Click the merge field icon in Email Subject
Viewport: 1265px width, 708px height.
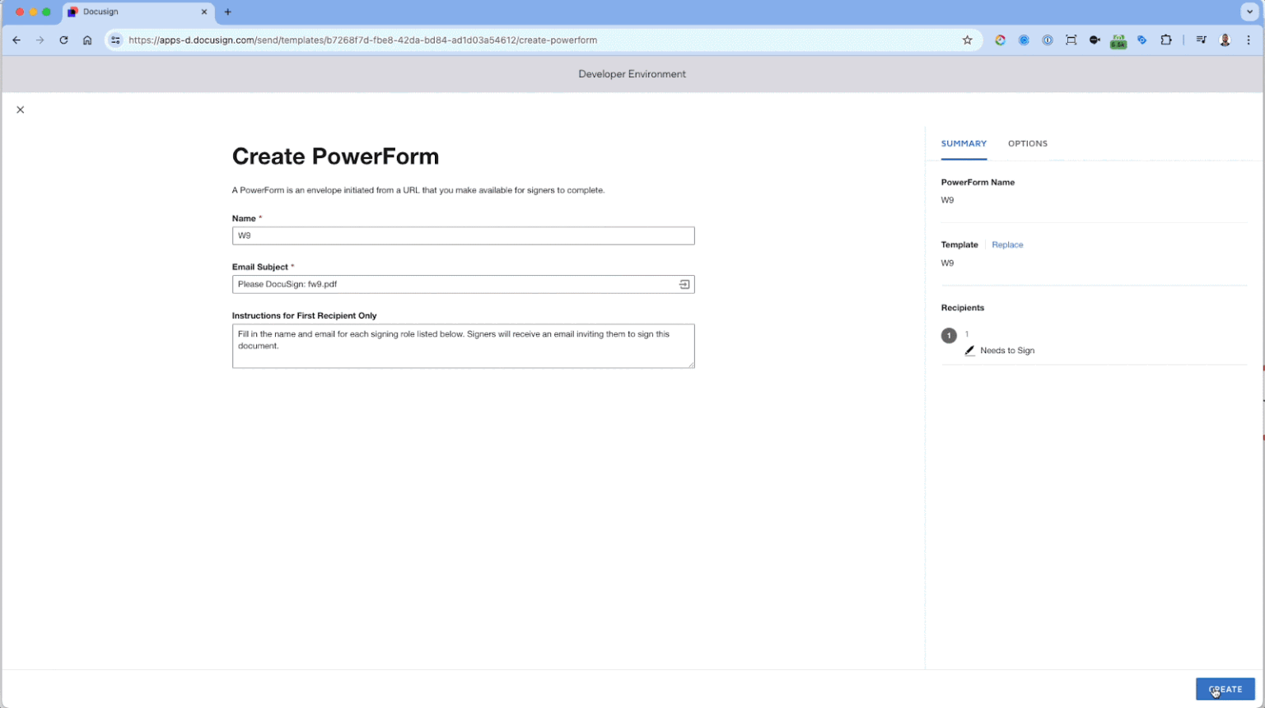[x=684, y=284]
